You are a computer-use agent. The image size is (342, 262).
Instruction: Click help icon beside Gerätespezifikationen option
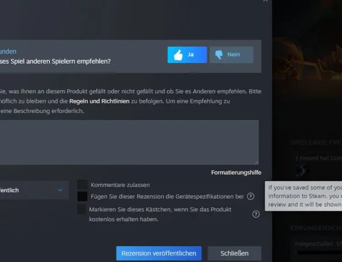[x=251, y=196]
